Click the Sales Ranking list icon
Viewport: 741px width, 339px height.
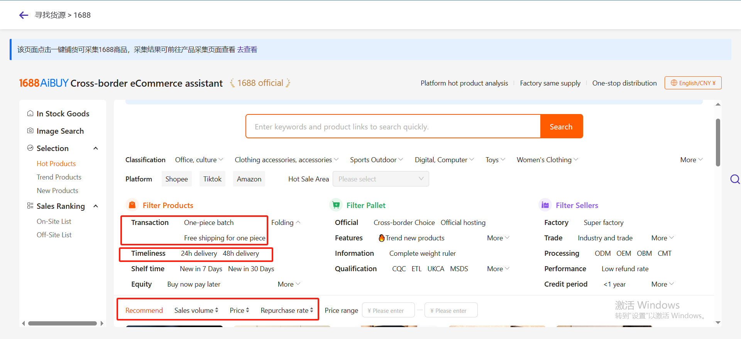pyautogui.click(x=30, y=206)
